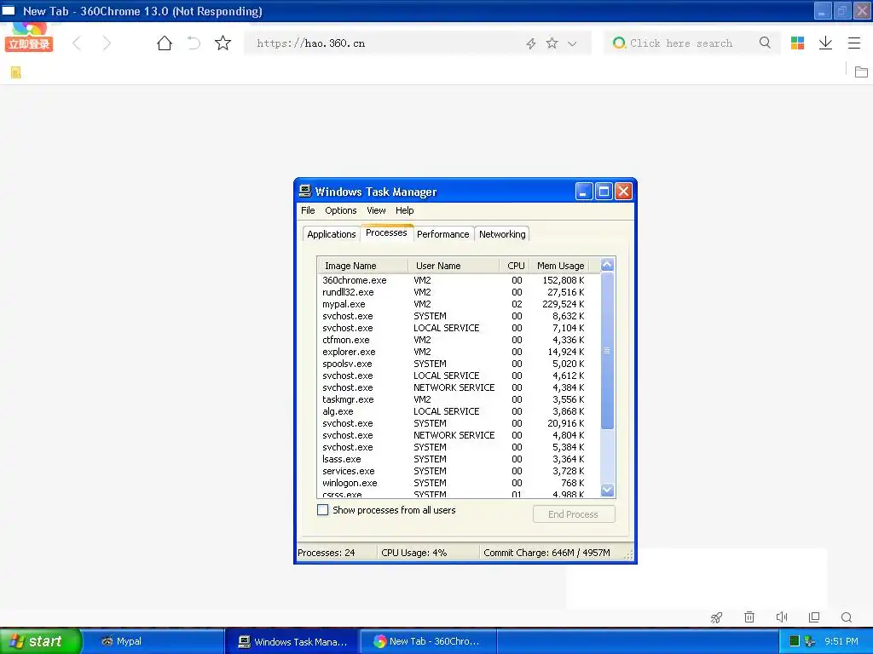
Task: Switch to the Networking tab
Action: (502, 234)
